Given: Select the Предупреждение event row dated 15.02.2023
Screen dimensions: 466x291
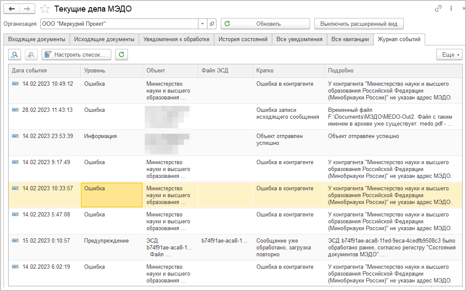Looking at the screenshot, I should point(106,241).
